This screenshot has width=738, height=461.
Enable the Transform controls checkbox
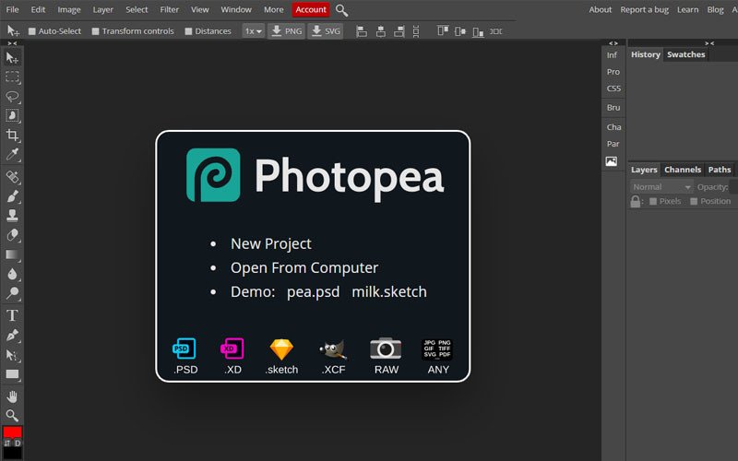(96, 31)
